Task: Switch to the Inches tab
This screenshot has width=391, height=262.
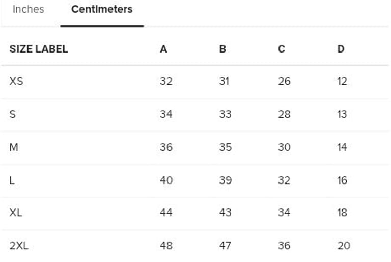Action: pyautogui.click(x=28, y=9)
